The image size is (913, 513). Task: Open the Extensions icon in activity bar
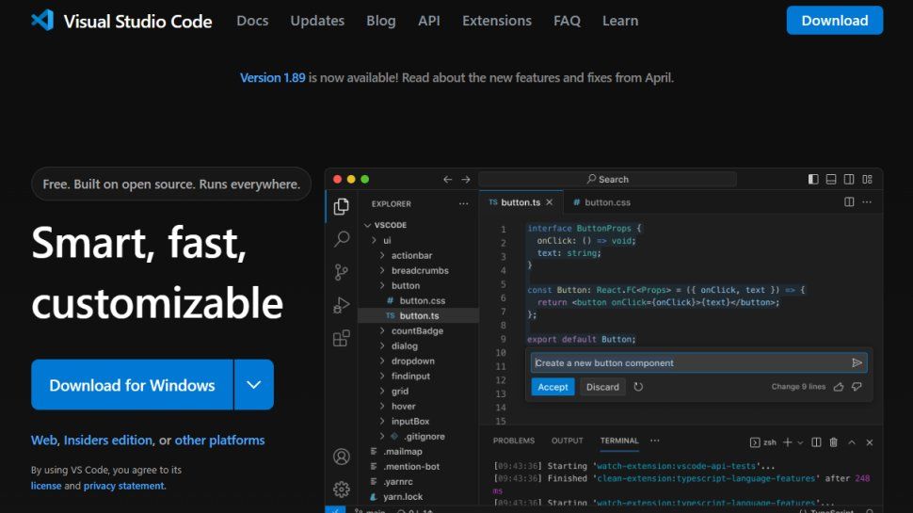pos(342,338)
